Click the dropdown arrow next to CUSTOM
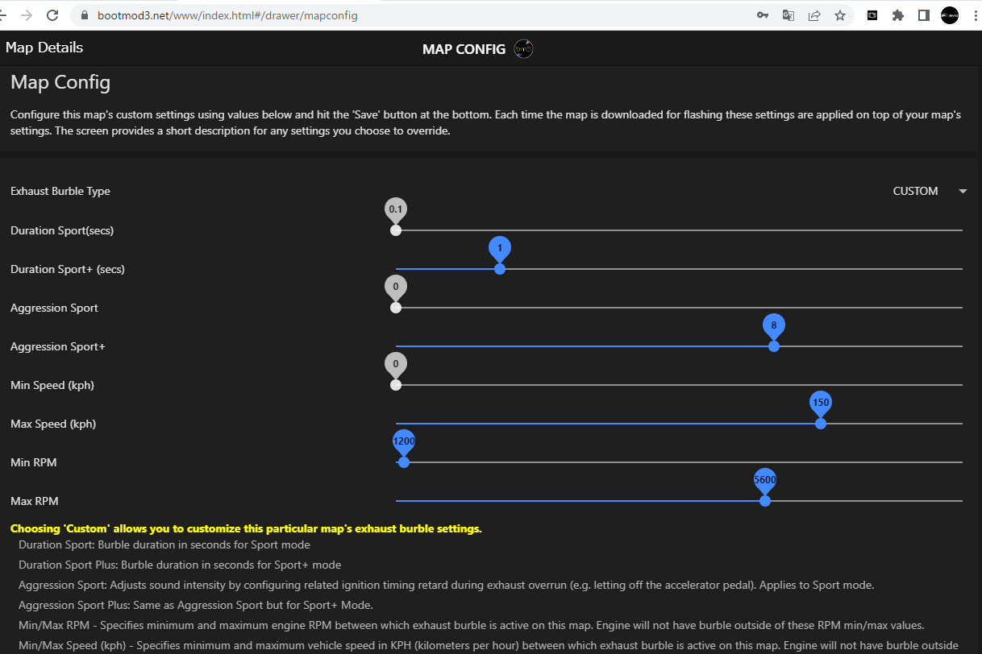 pos(963,191)
